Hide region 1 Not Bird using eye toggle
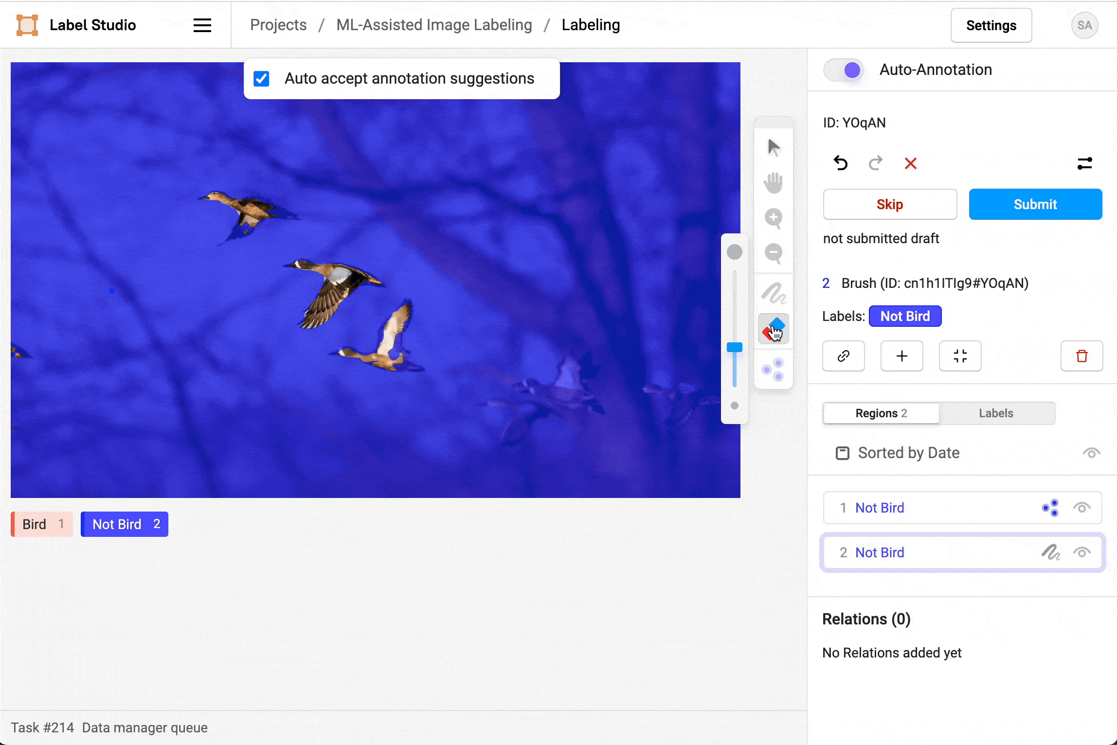 point(1082,507)
